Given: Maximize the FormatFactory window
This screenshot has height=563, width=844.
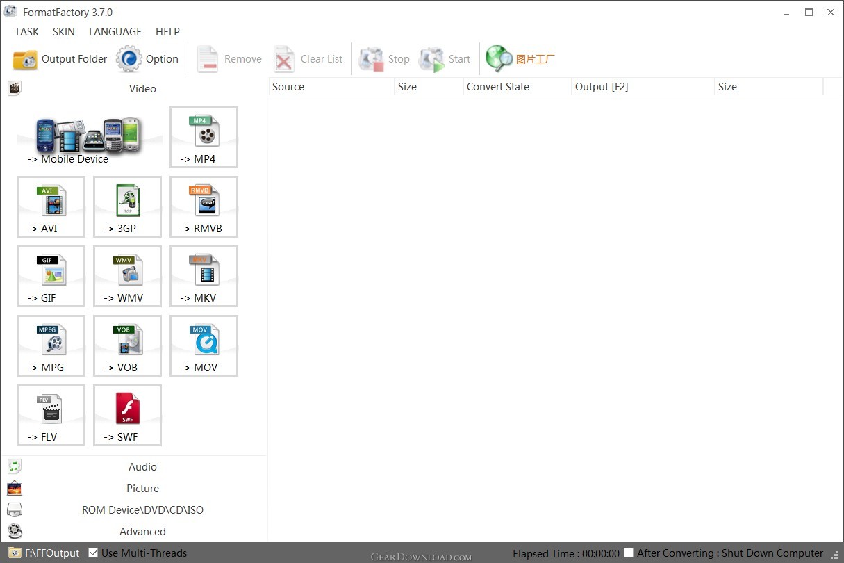Looking at the screenshot, I should coord(809,12).
